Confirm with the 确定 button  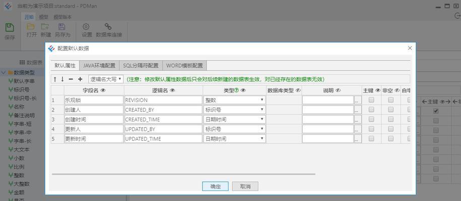[x=215, y=186]
